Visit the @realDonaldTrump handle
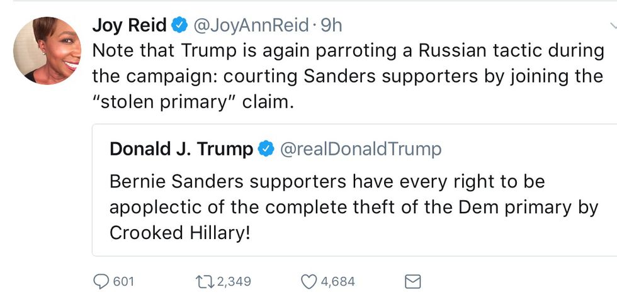 point(360,149)
